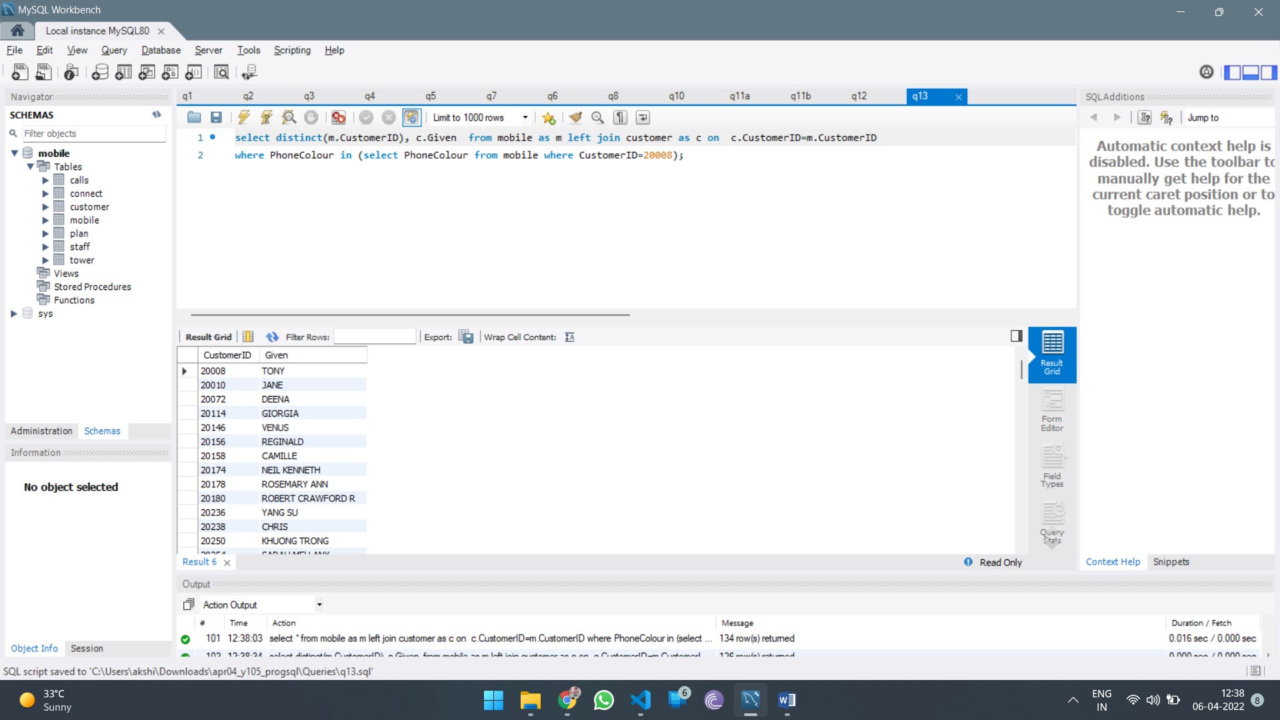The image size is (1280, 720).
Task: Refresh schemas list icon
Action: tap(157, 115)
